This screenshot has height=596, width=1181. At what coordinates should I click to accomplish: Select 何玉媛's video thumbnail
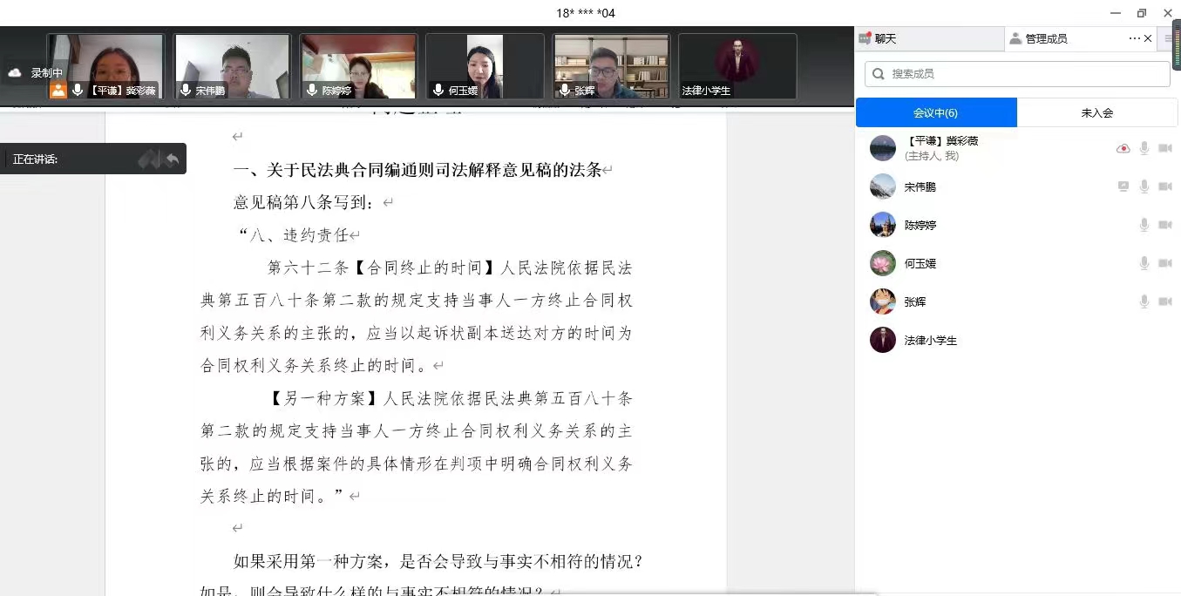coord(485,66)
